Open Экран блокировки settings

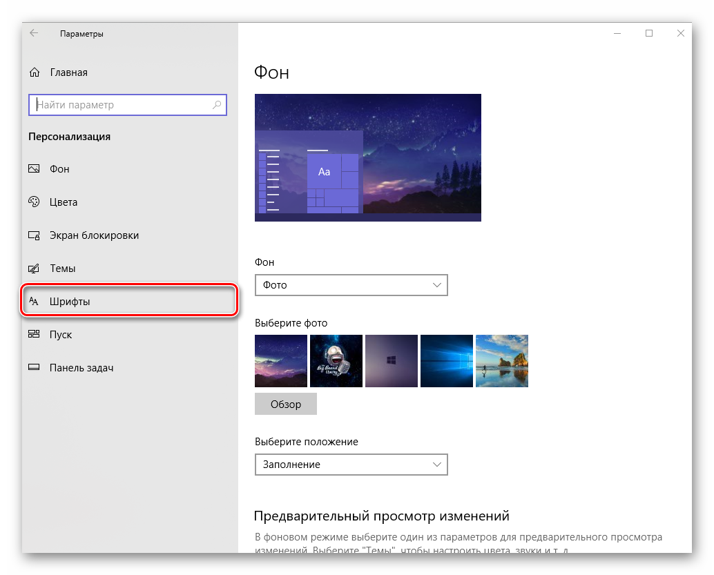pyautogui.click(x=130, y=235)
